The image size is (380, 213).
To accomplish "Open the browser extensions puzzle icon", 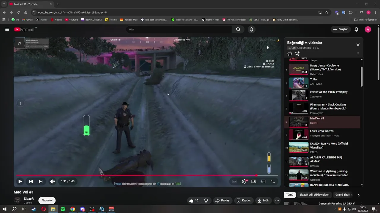I will tap(351, 12).
